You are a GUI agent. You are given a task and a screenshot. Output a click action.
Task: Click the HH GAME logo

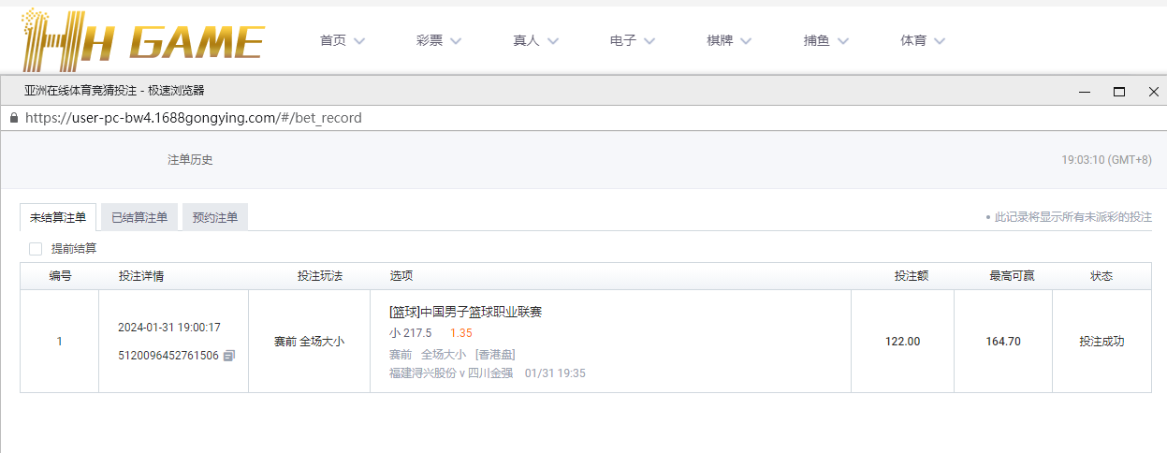tap(143, 40)
